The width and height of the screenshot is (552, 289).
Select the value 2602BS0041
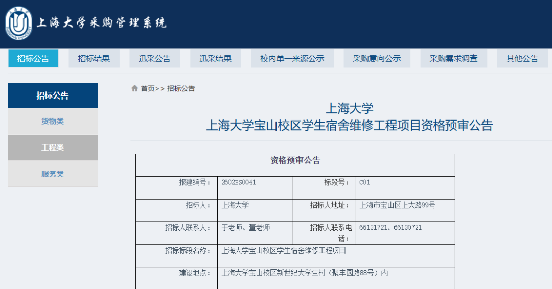click(x=239, y=182)
